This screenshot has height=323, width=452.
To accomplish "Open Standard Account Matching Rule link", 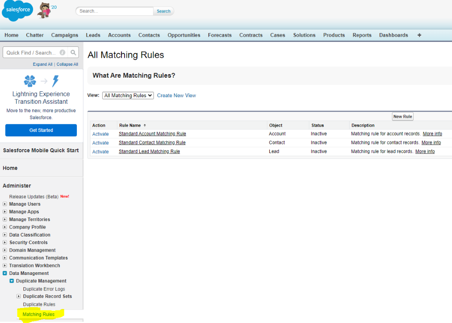I will pyautogui.click(x=152, y=134).
